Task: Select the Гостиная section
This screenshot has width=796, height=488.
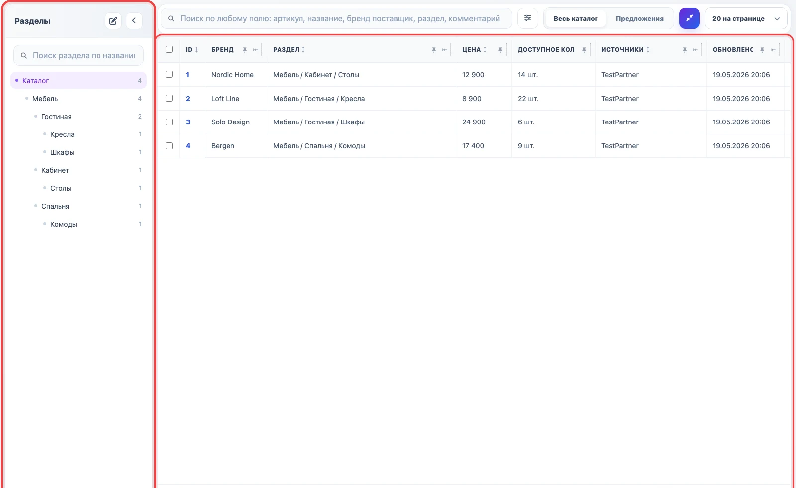Action: [79, 117]
